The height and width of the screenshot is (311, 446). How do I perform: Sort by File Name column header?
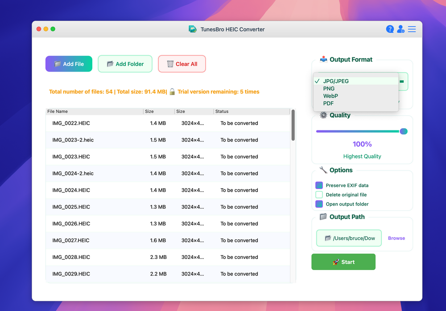(x=95, y=111)
